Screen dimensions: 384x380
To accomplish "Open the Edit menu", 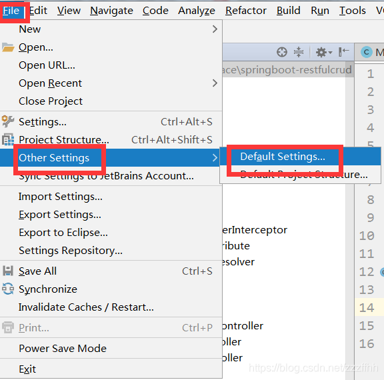I will (x=38, y=11).
